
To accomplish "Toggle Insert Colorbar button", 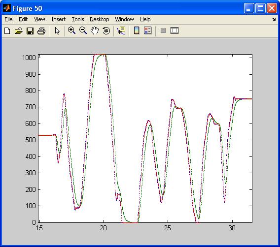I will point(137,31).
